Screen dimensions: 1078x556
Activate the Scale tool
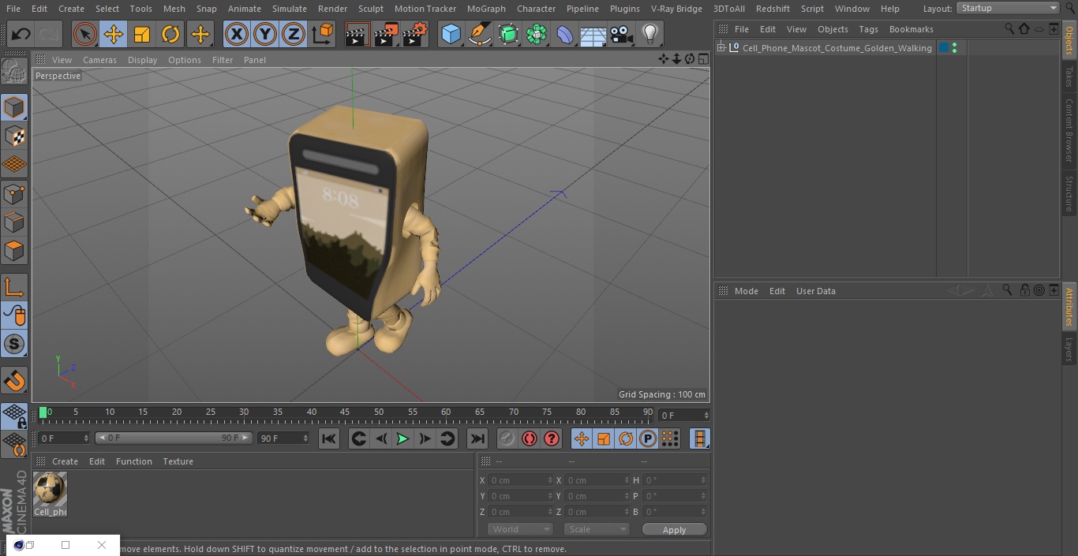pyautogui.click(x=142, y=34)
